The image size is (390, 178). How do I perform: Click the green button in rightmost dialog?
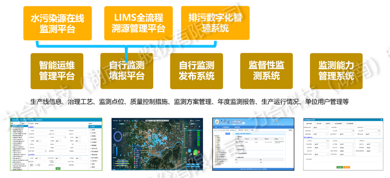pyautogui.click(x=340, y=167)
